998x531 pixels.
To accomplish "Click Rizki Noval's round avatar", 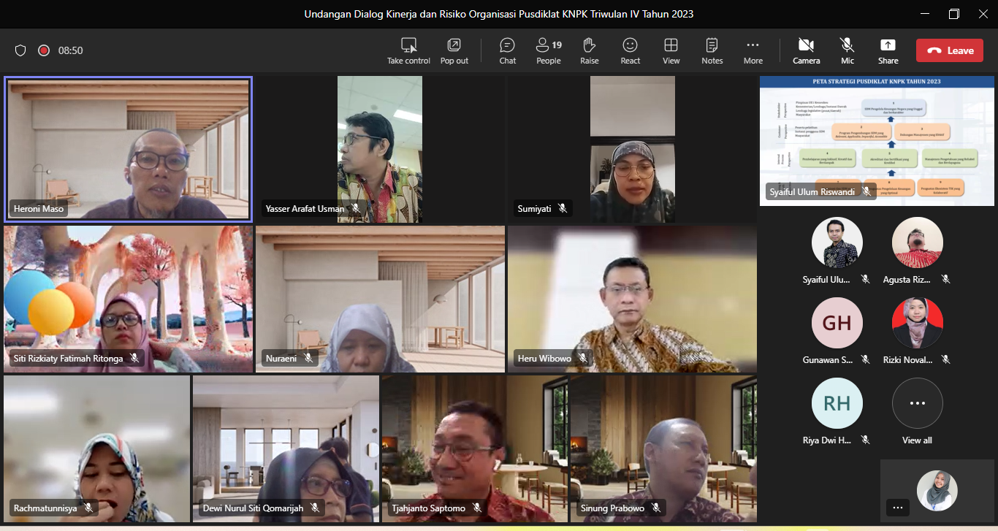I will (x=918, y=323).
